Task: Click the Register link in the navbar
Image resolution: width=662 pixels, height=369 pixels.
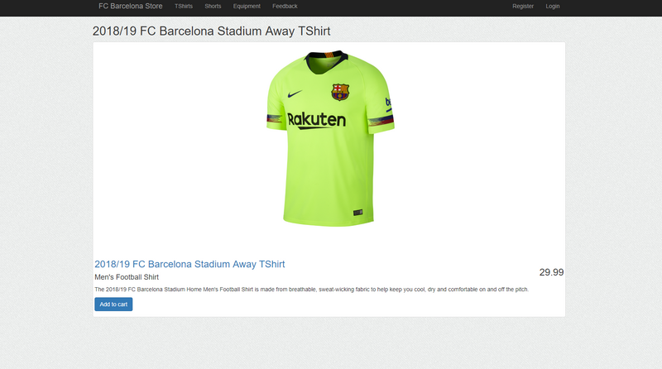Action: click(x=523, y=7)
